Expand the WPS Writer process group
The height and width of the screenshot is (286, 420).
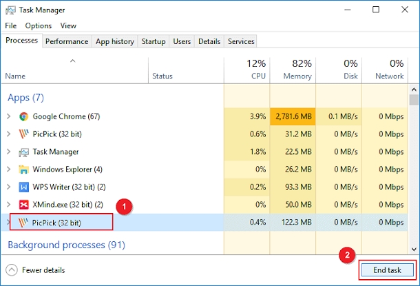click(x=8, y=187)
